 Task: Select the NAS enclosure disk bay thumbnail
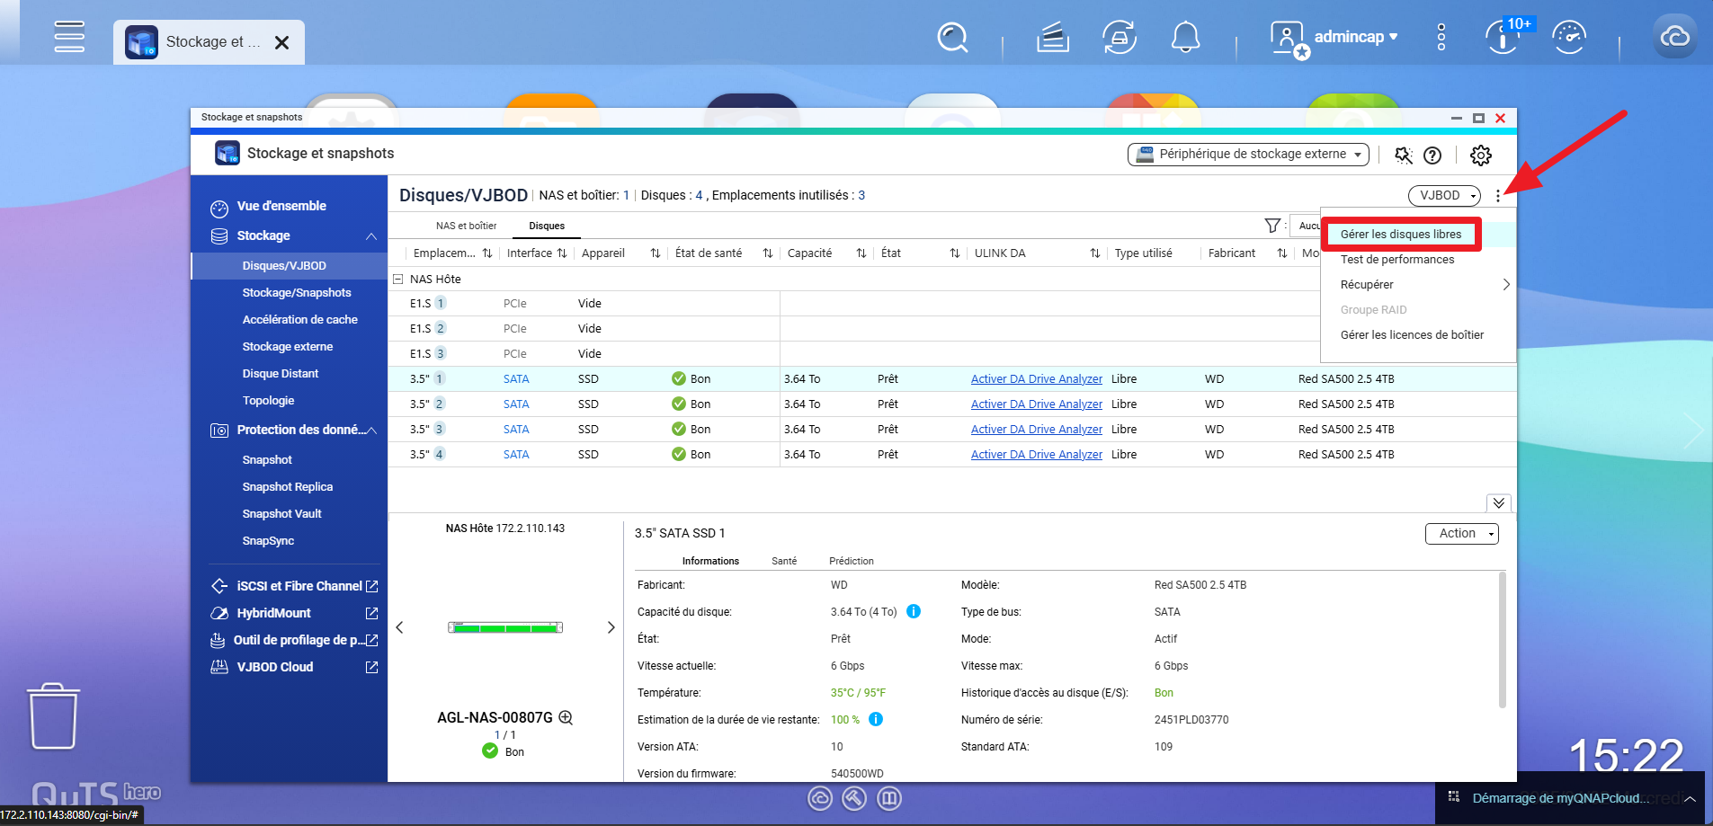pyautogui.click(x=505, y=627)
